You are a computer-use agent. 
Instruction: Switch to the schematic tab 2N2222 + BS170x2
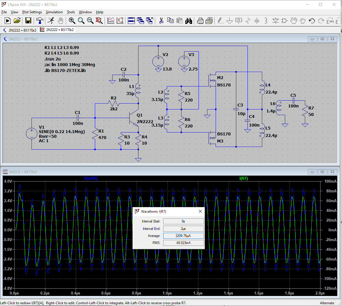20,30
